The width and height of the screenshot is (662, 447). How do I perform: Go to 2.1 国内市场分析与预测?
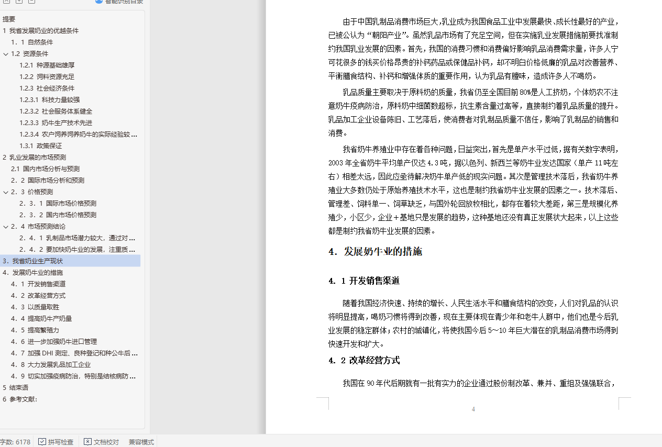[x=45, y=169]
